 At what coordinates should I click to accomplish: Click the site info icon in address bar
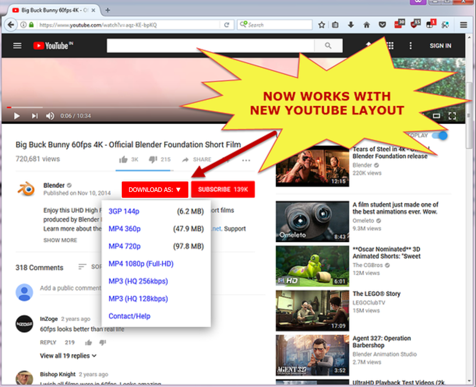click(23, 25)
